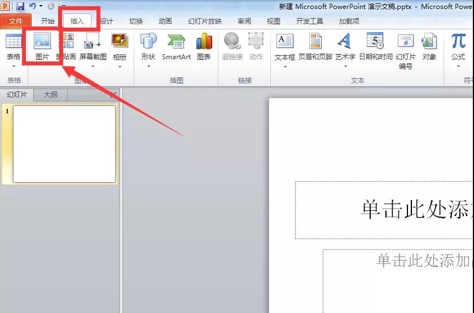Click the 图片 insert picture icon
This screenshot has width=474, height=313.
[x=42, y=41]
